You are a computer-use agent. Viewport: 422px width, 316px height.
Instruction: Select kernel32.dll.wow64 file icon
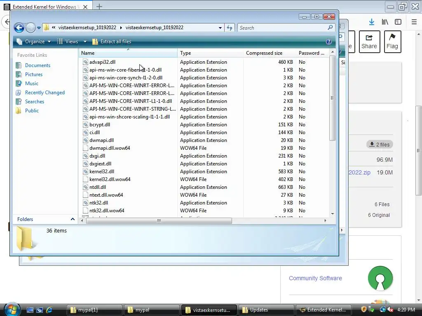click(85, 179)
